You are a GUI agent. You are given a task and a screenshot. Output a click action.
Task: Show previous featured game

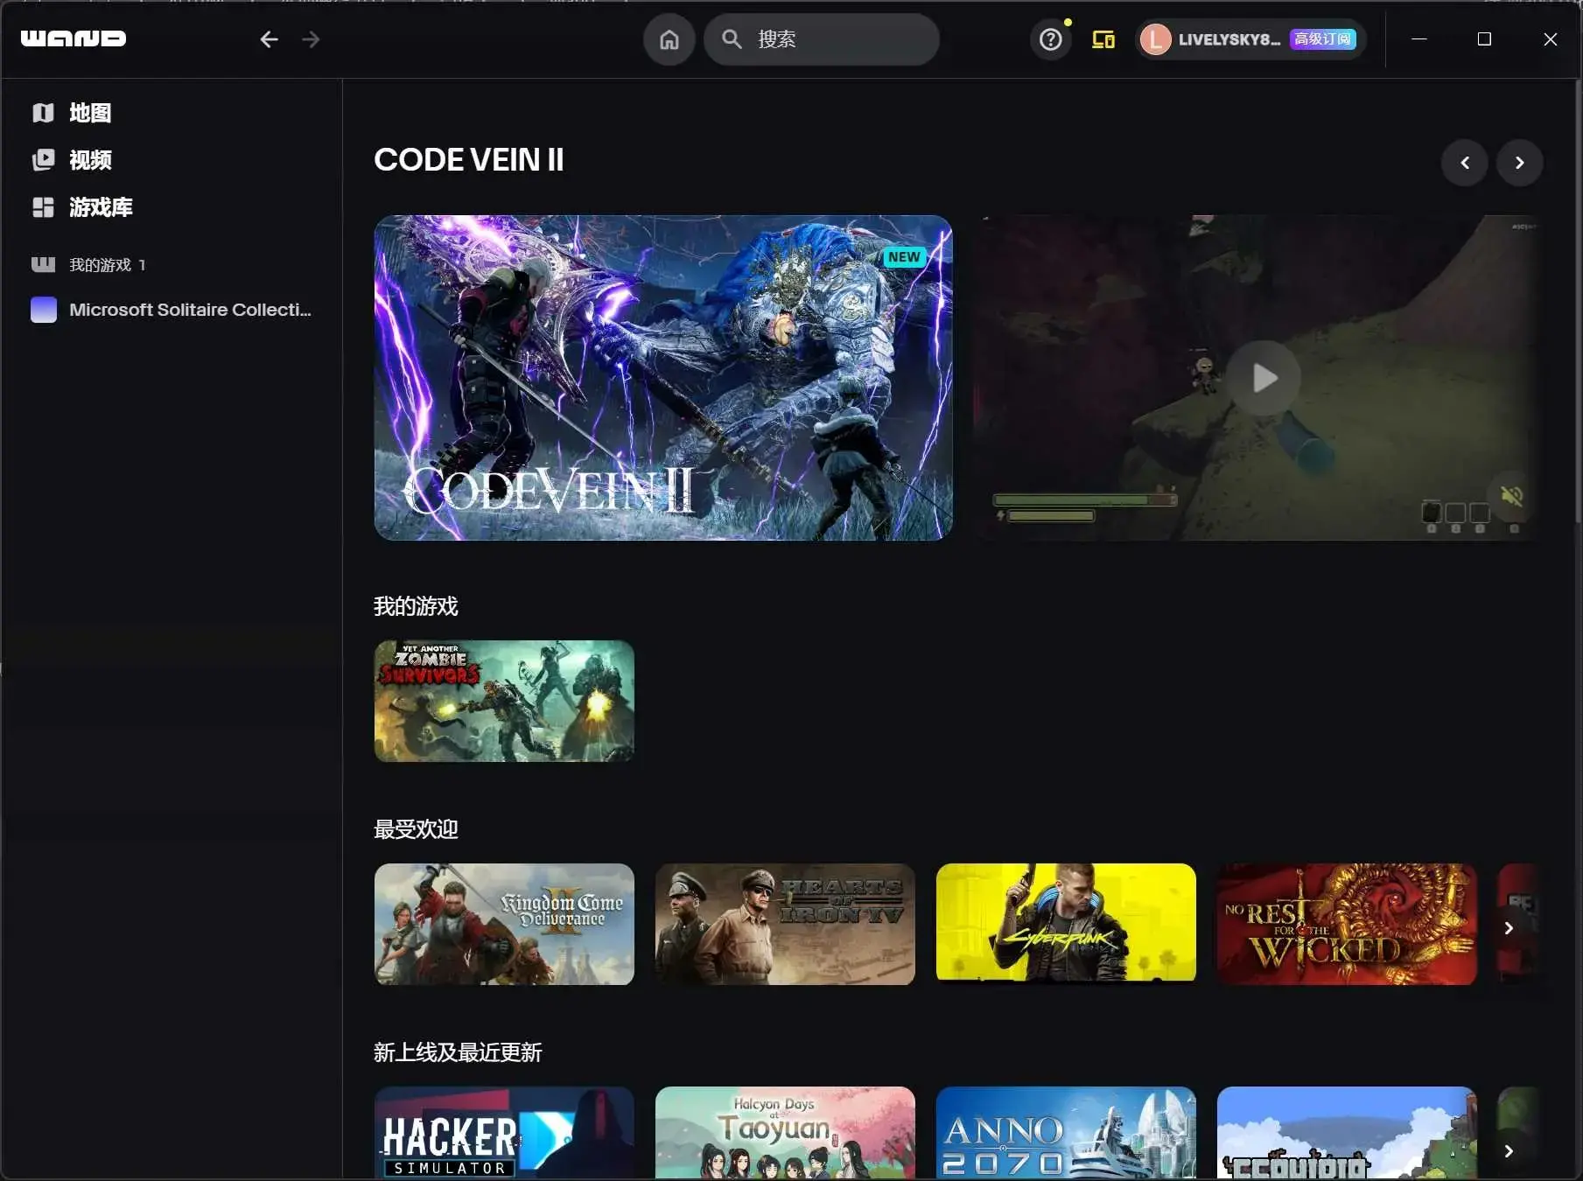click(x=1464, y=163)
